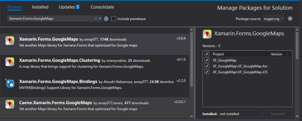Clear the search box text

point(96,19)
